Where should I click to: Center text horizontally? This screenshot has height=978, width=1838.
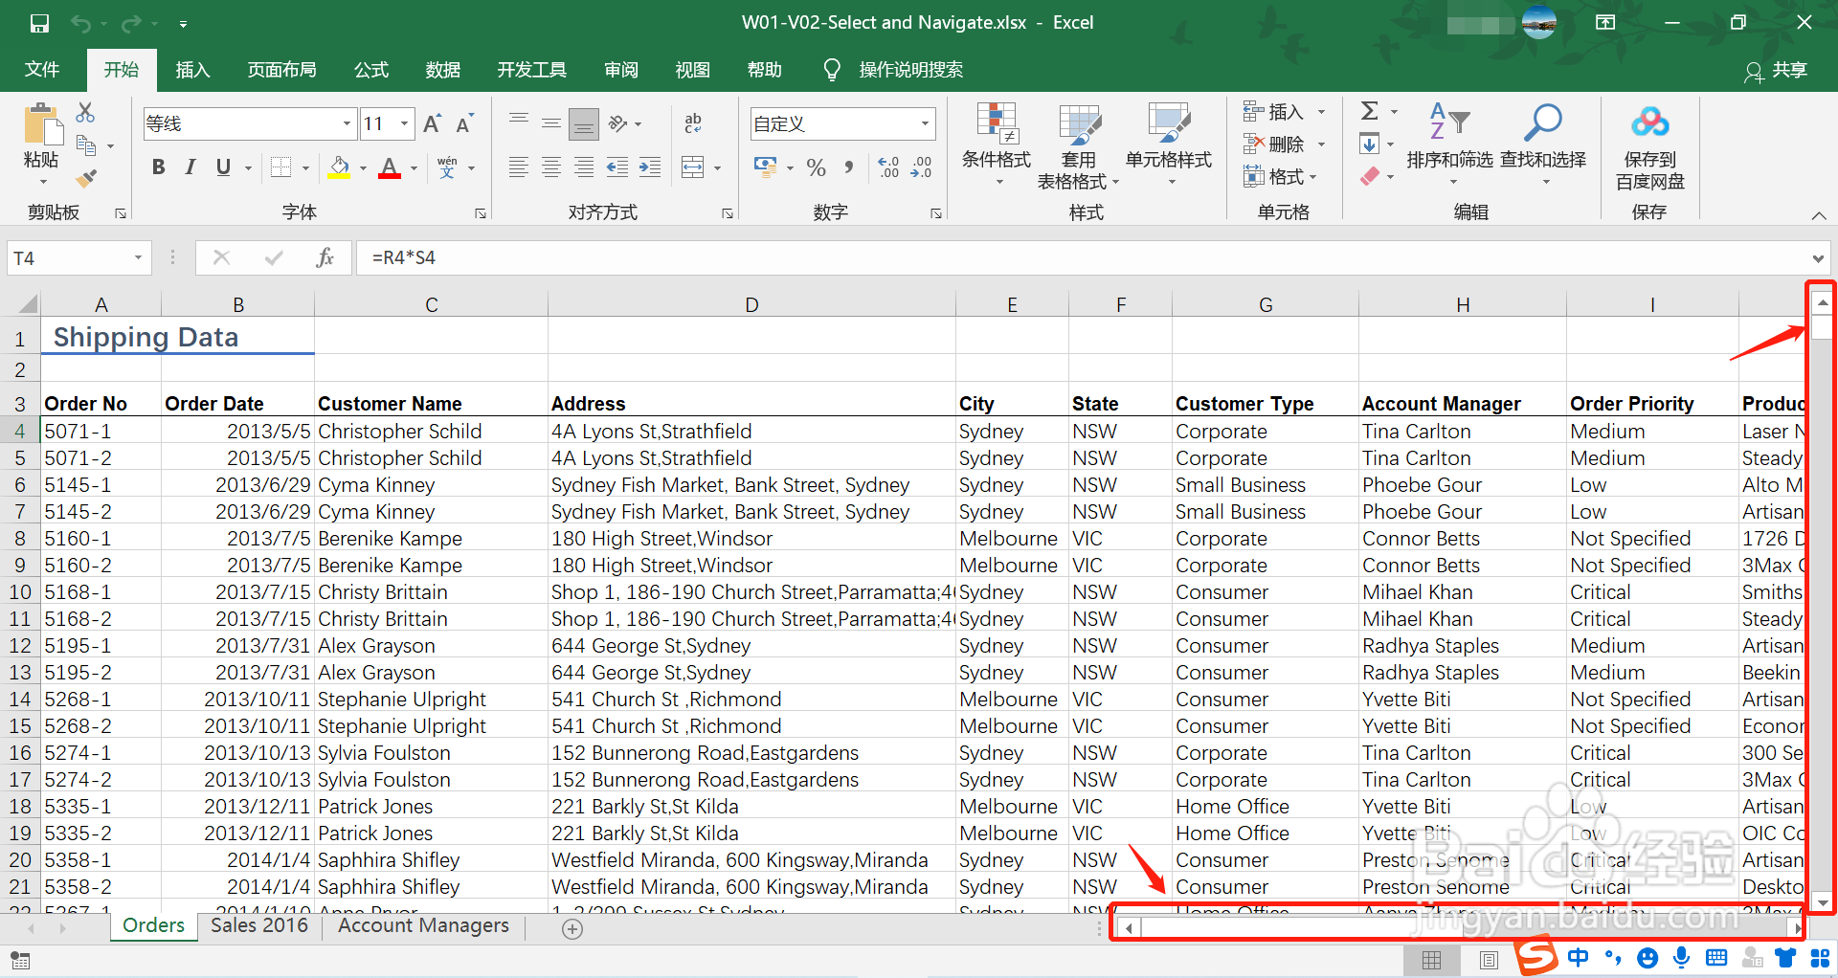(551, 168)
